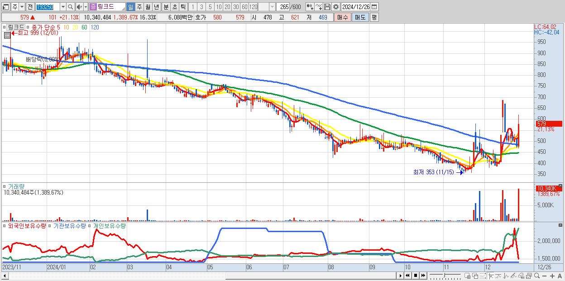Choose the 3 interval button
Image resolution: width=565 pixels, height=281 pixels.
tap(201, 7)
